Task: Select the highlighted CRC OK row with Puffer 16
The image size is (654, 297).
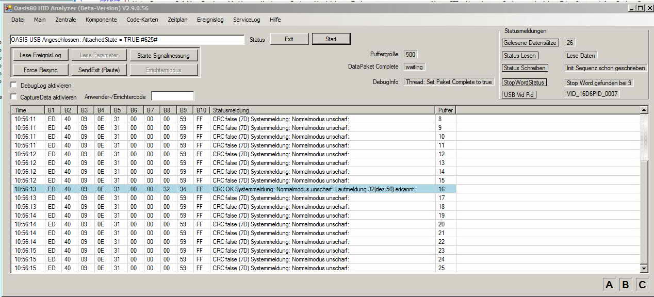Action: pyautogui.click(x=232, y=189)
